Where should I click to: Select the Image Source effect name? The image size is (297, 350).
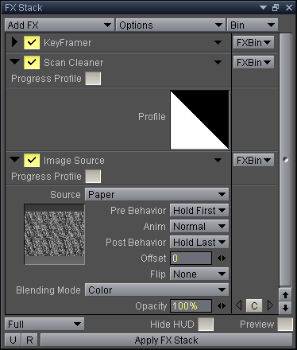pyautogui.click(x=74, y=161)
